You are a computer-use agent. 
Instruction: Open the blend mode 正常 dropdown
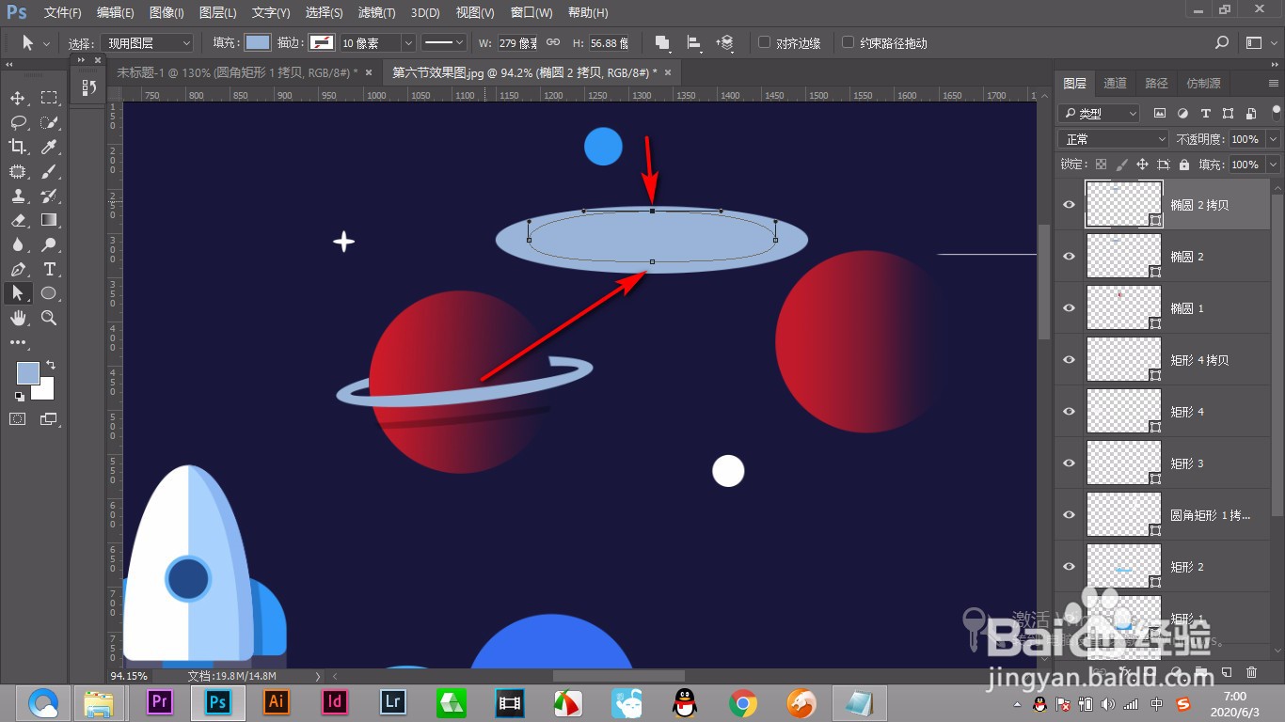click(x=1114, y=138)
